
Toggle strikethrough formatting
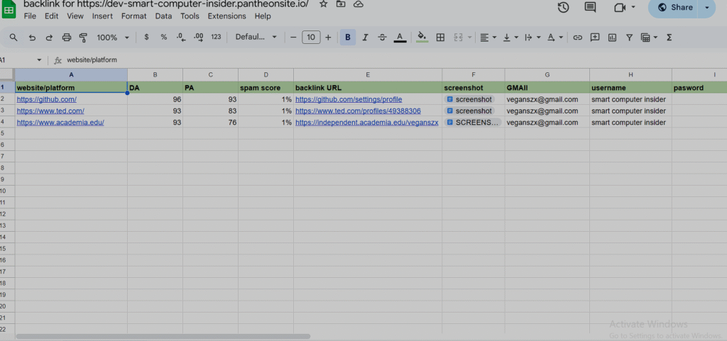(x=383, y=38)
